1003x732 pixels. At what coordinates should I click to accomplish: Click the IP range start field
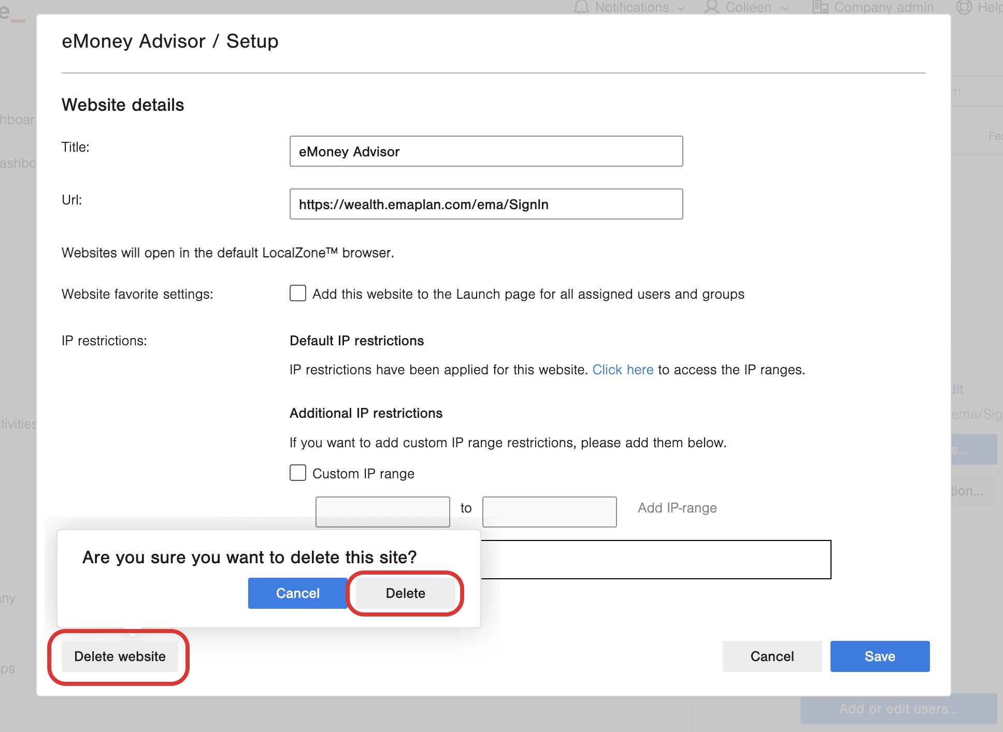pyautogui.click(x=383, y=512)
